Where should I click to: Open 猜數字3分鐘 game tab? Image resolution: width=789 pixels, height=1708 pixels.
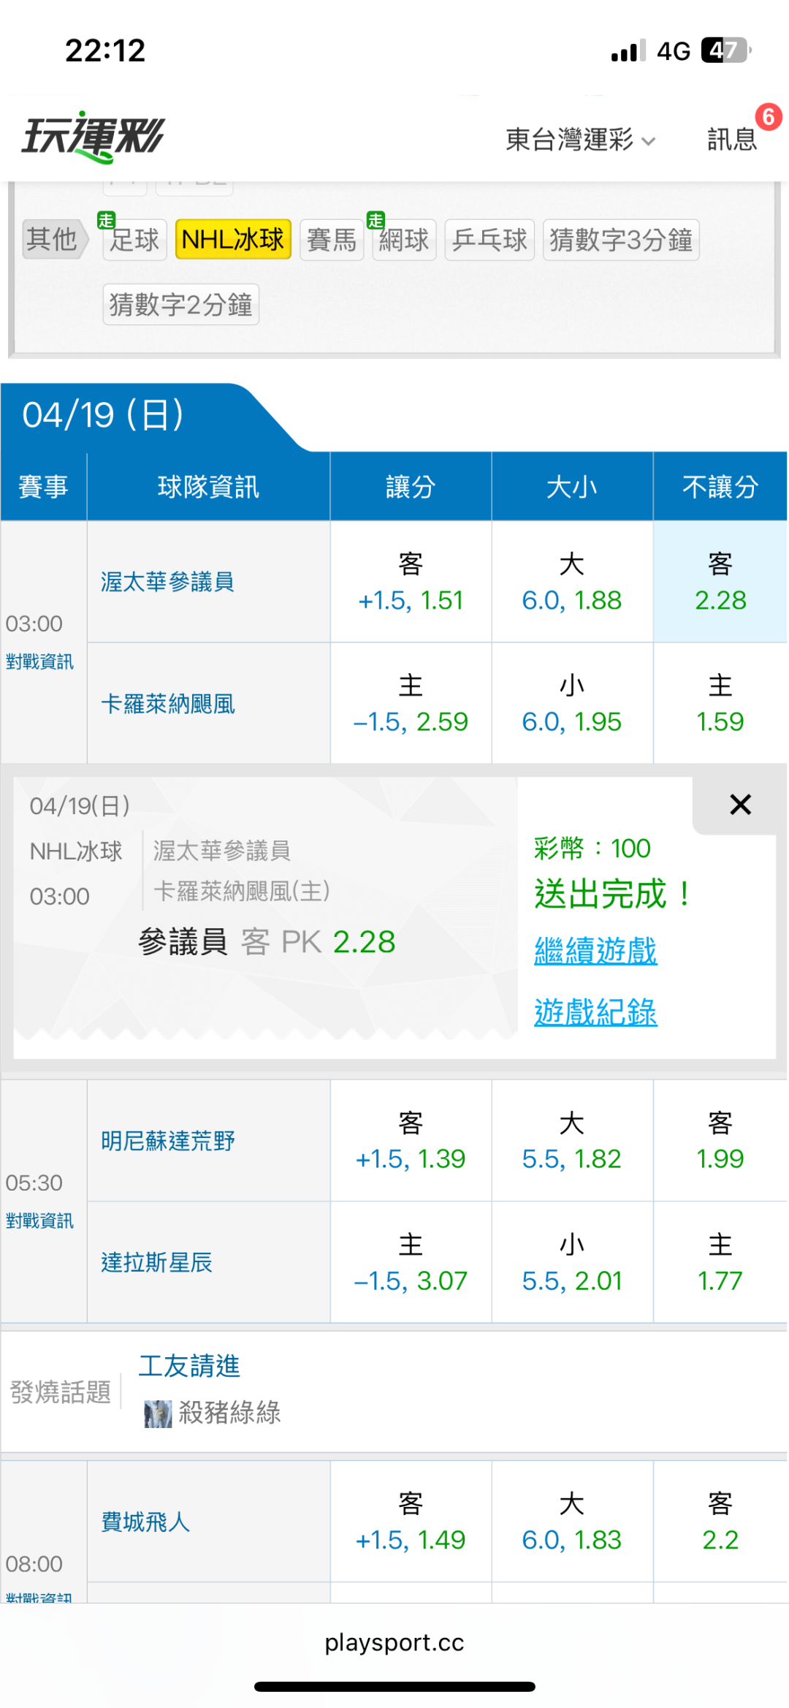[621, 240]
